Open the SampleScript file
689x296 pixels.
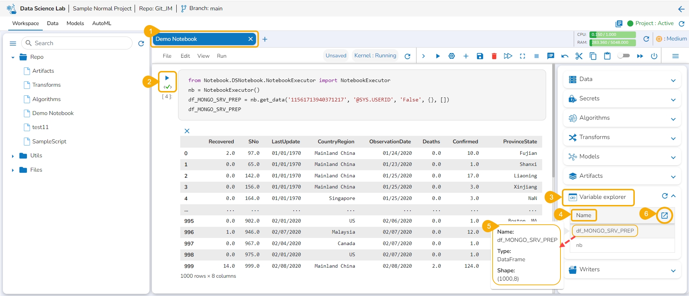pyautogui.click(x=49, y=142)
